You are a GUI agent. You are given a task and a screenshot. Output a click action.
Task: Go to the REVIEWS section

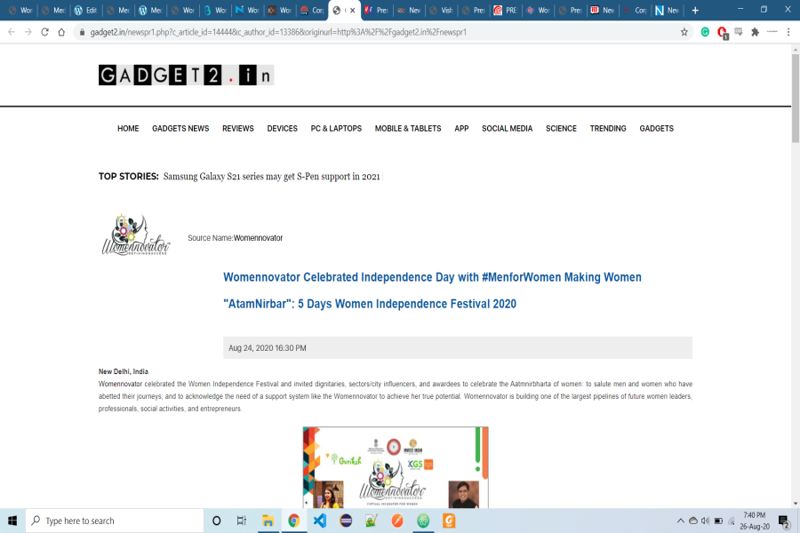[237, 129]
